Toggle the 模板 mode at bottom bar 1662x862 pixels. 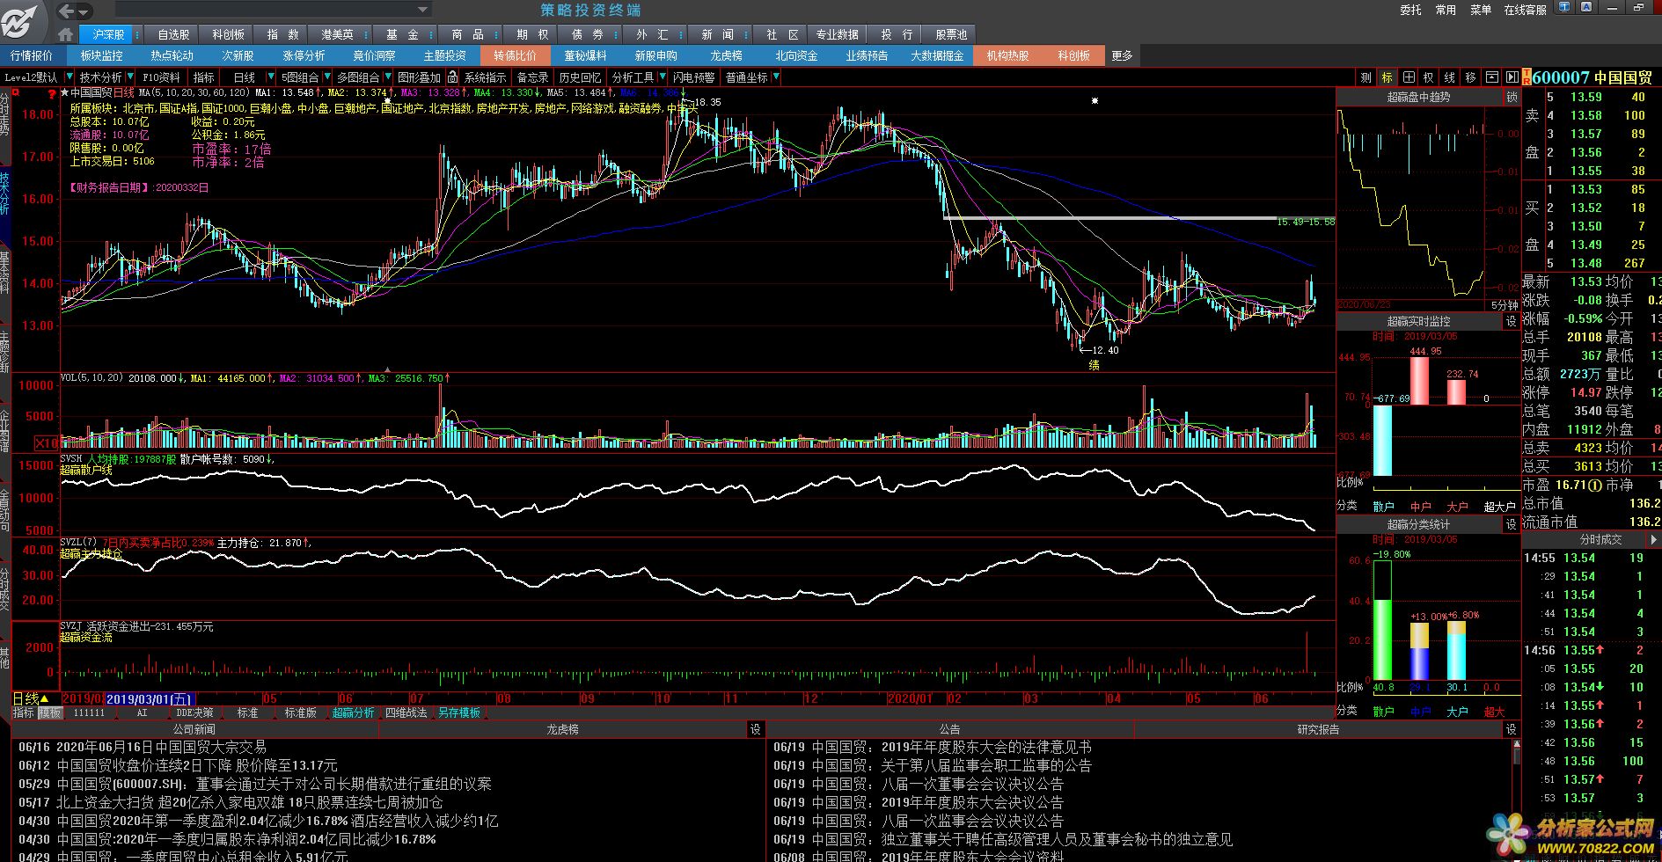50,712
